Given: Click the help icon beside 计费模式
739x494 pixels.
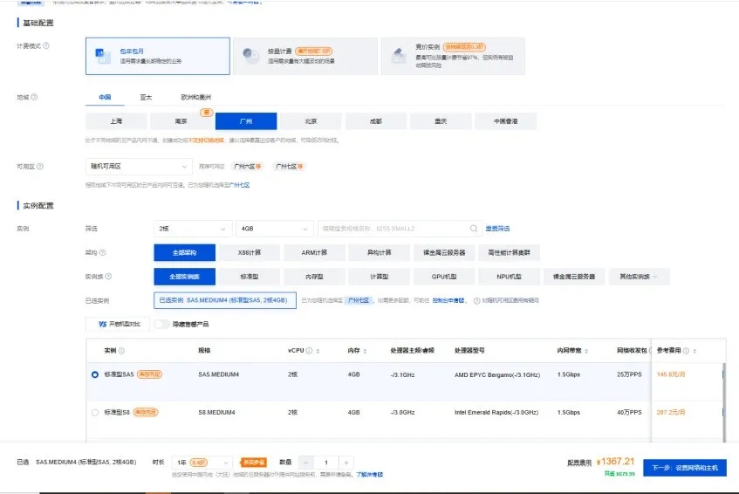Looking at the screenshot, I should click(x=46, y=45).
